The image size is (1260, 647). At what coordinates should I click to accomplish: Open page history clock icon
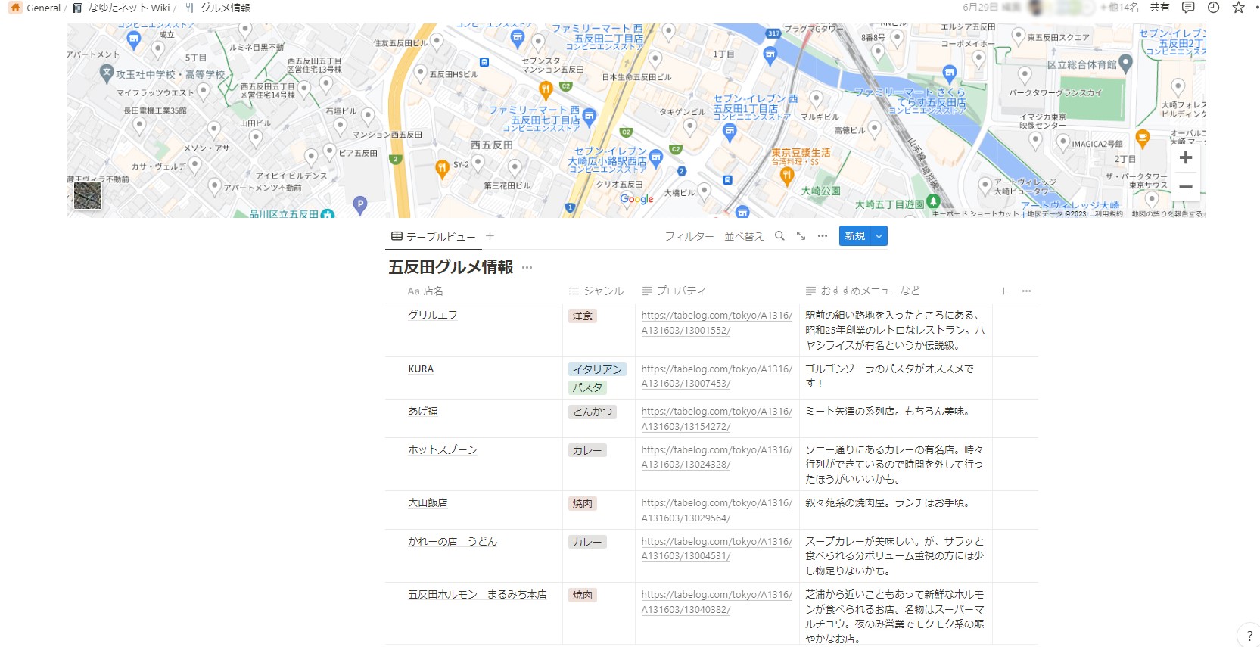tap(1213, 8)
